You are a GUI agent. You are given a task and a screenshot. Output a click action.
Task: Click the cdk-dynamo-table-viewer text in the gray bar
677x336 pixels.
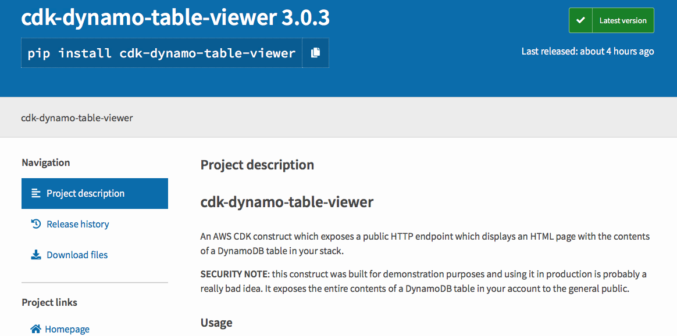coord(77,118)
